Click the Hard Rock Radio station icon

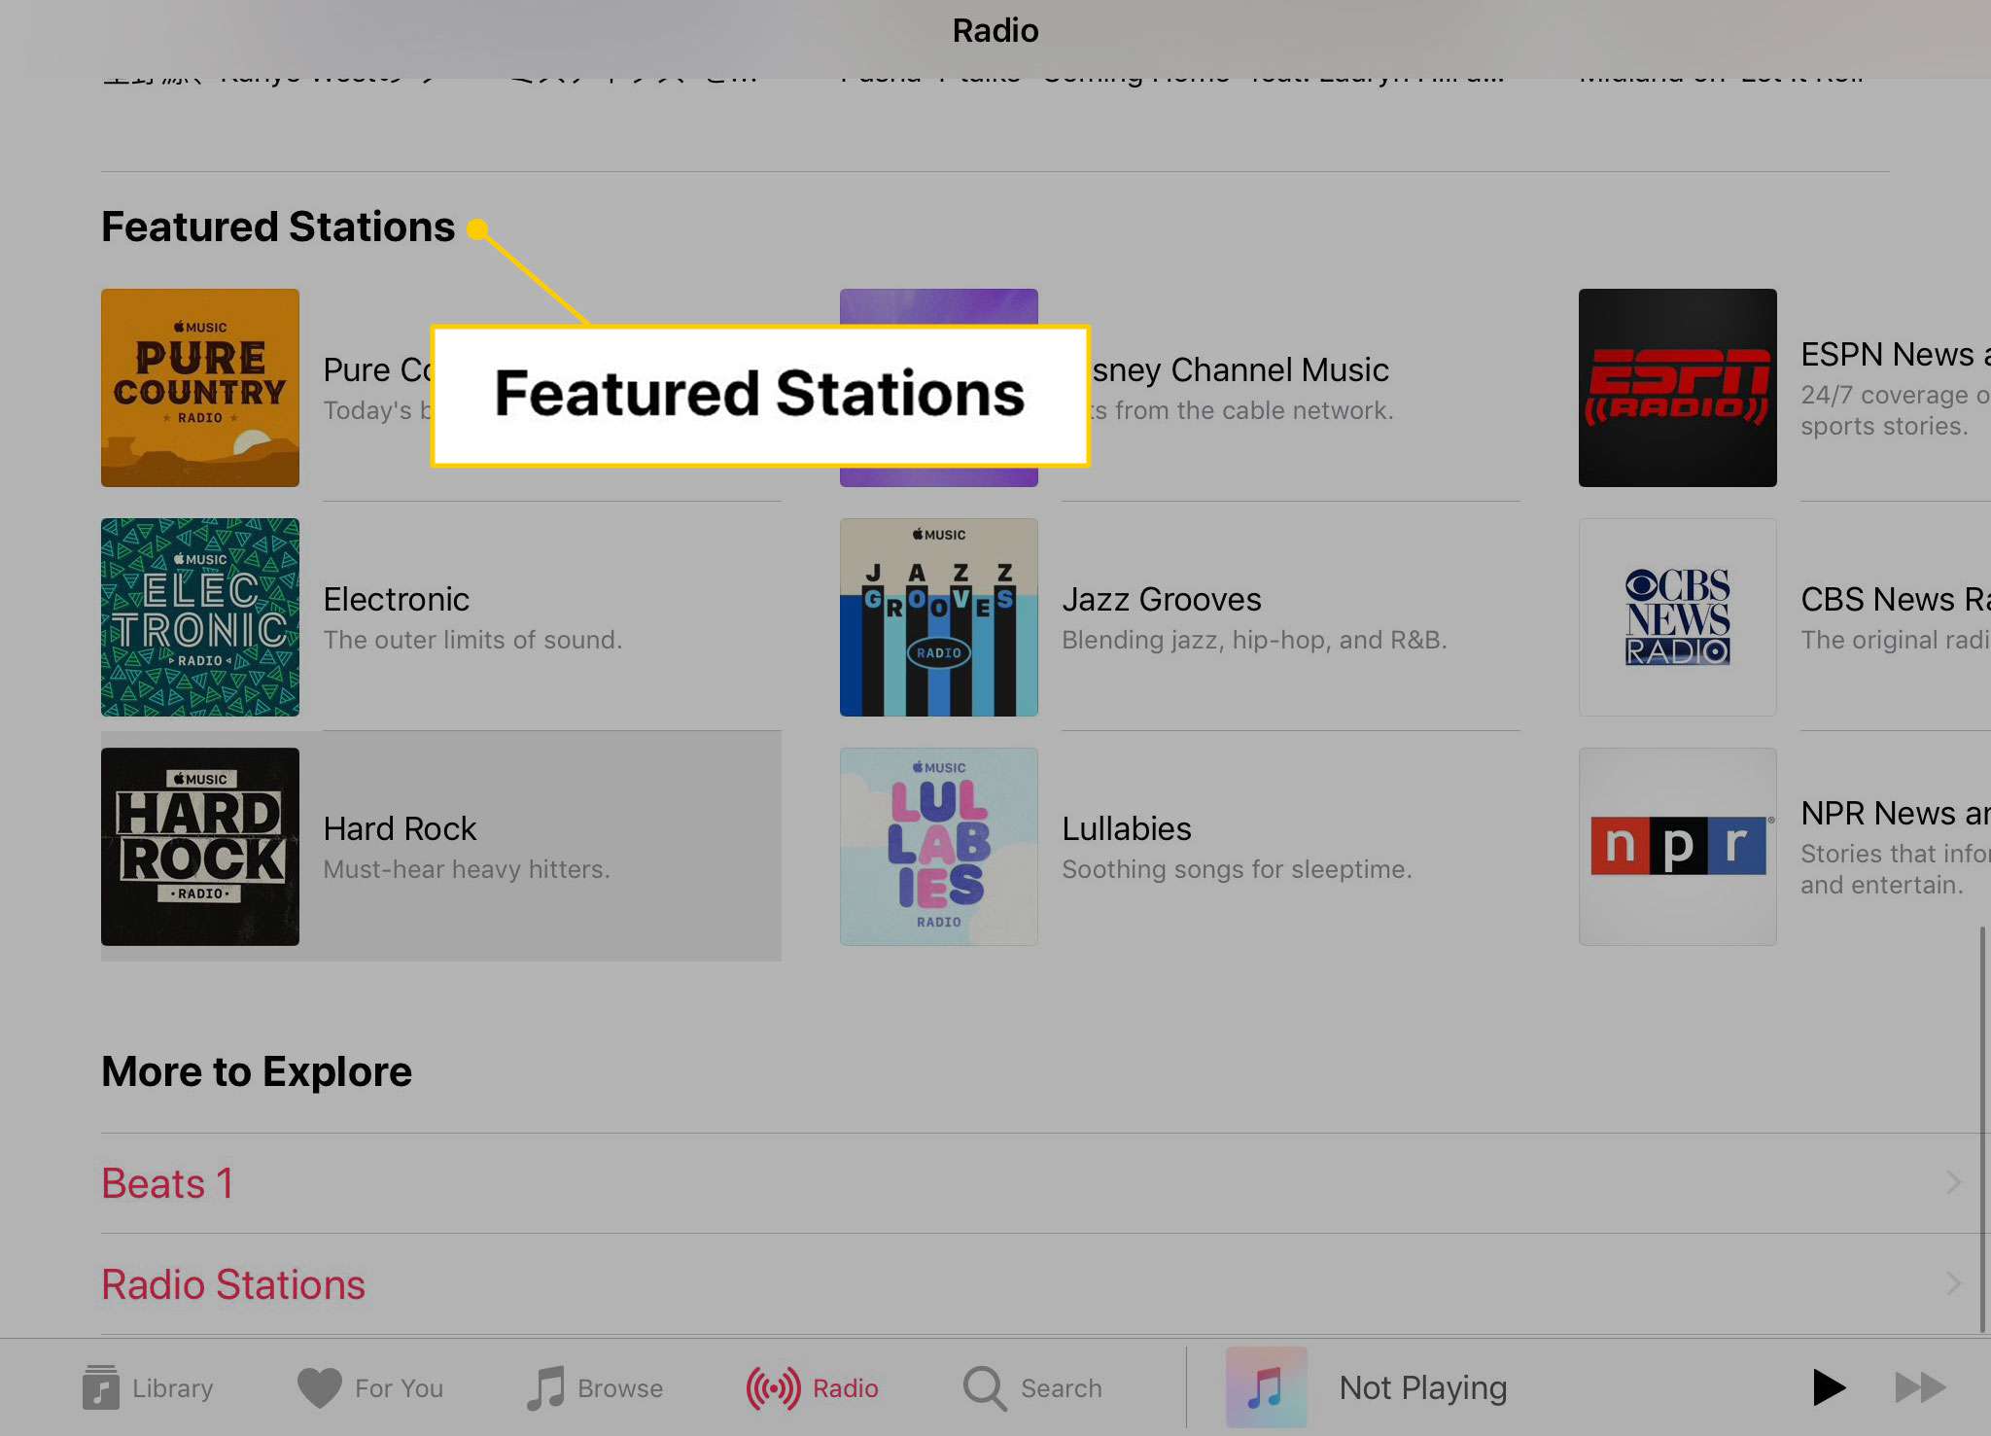click(199, 846)
